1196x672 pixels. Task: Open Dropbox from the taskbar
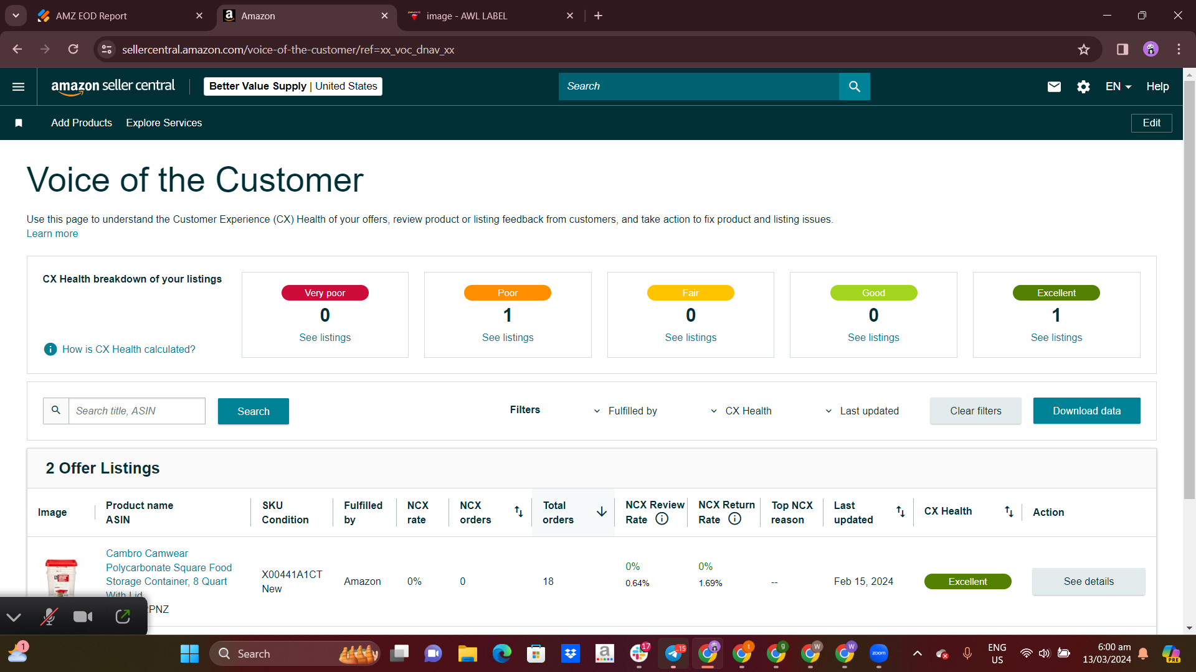click(x=570, y=654)
